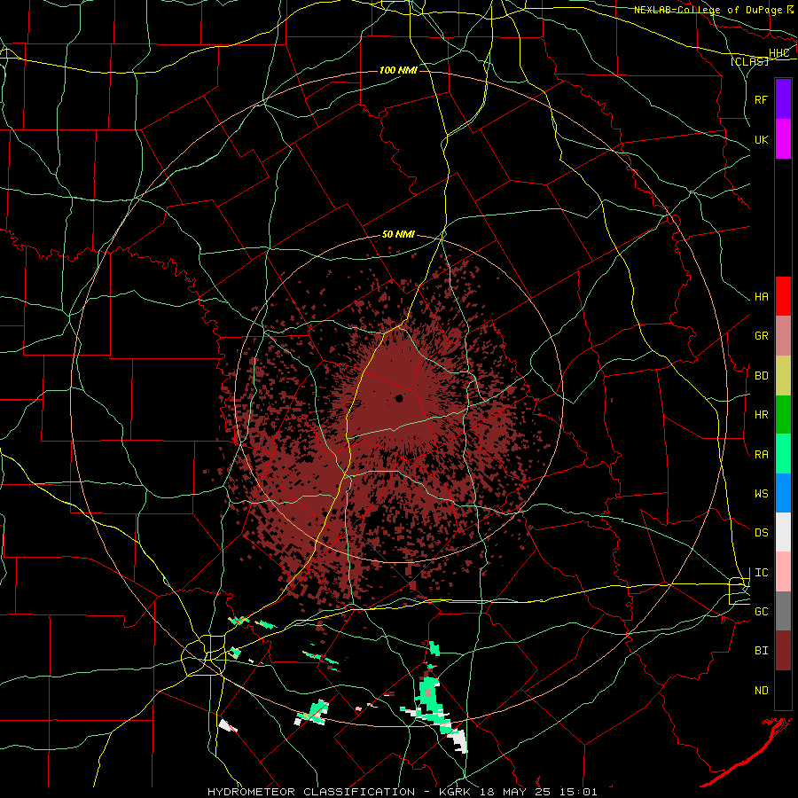
Task: Click the WS blue legend swatch
Action: [x=783, y=493]
